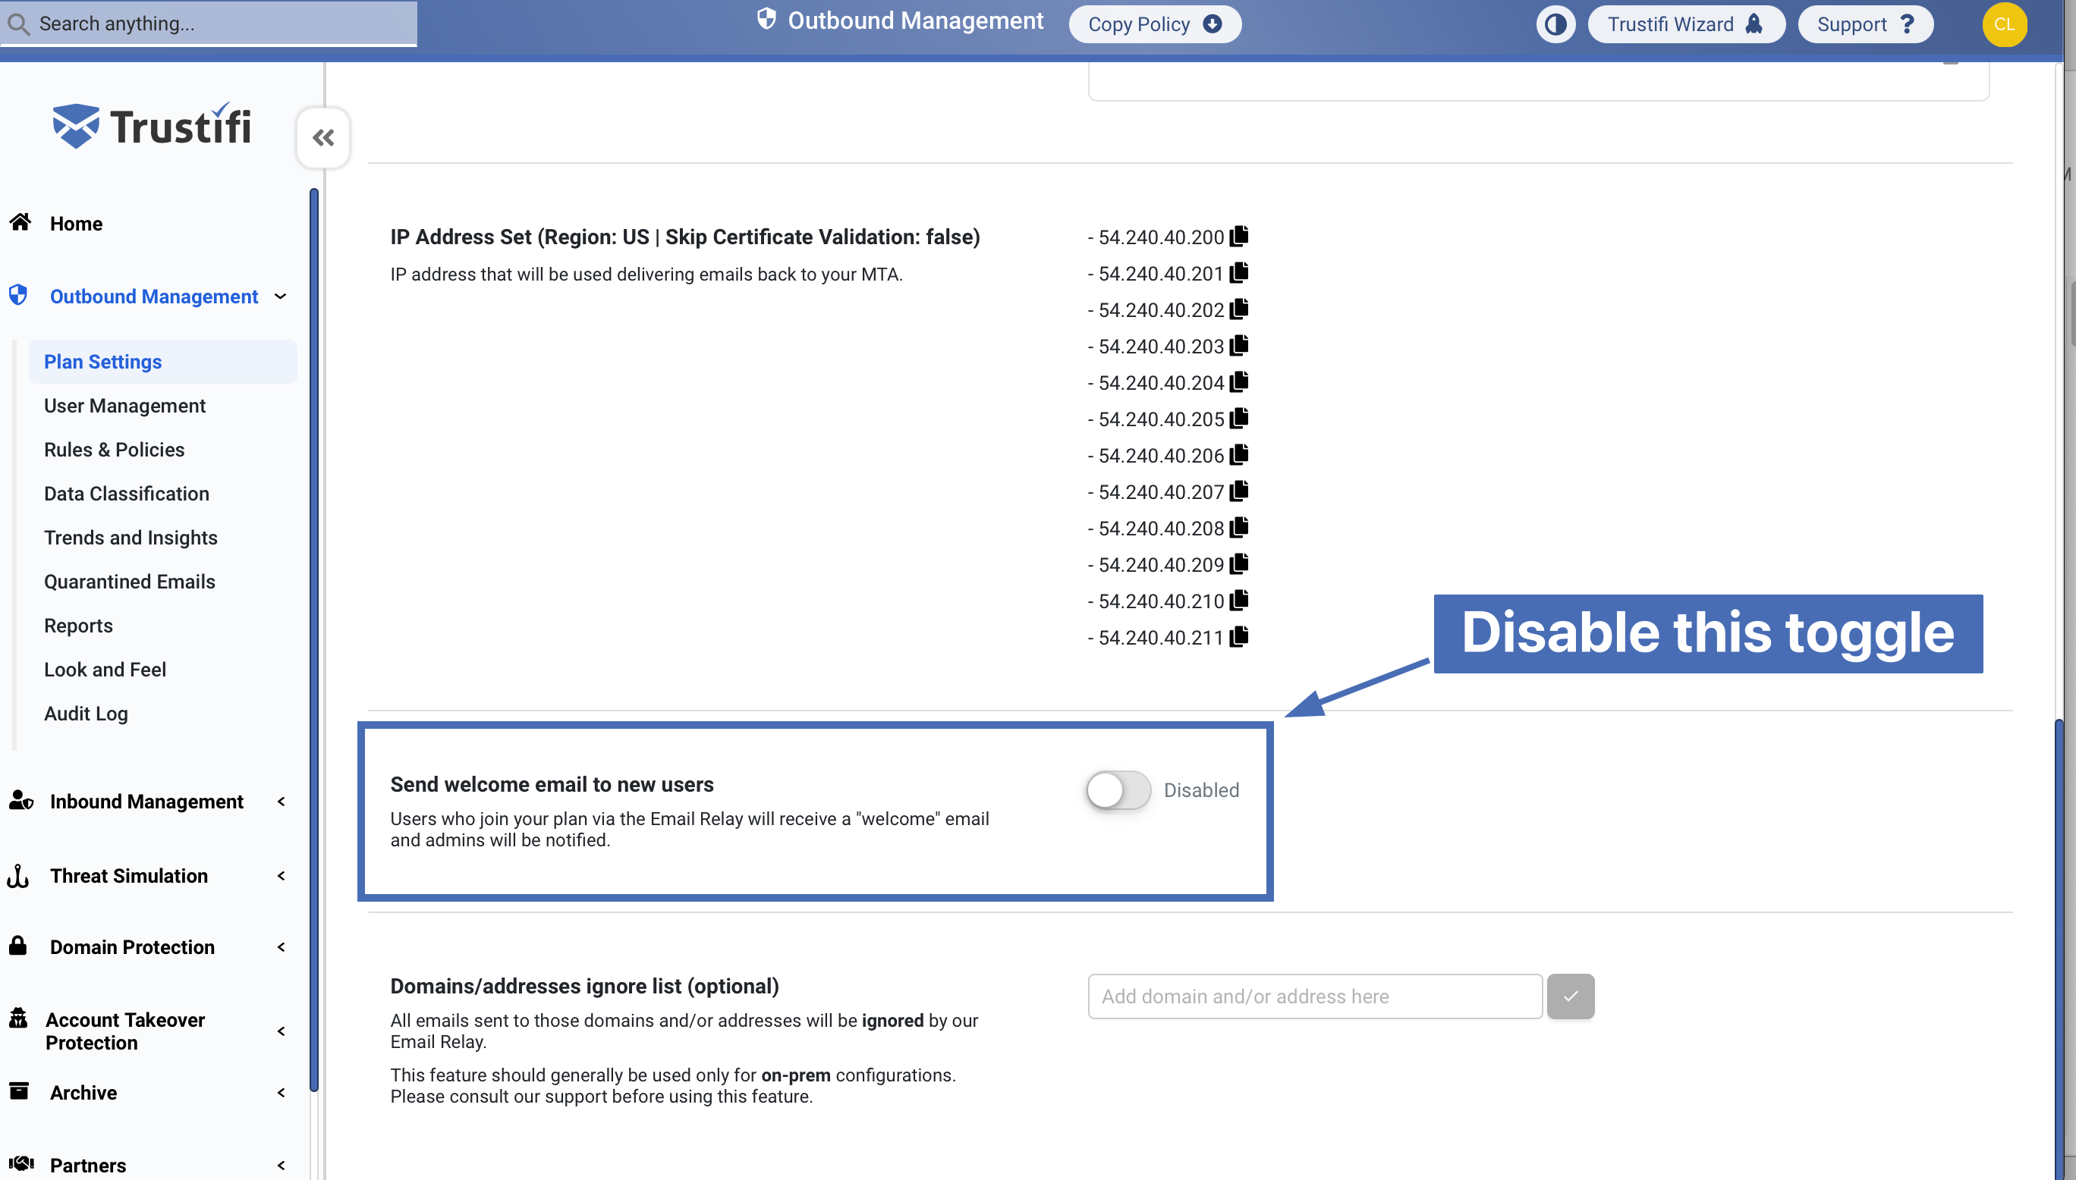The width and height of the screenshot is (2076, 1180).
Task: Click the Account Takeover Protection icon
Action: point(18,1018)
